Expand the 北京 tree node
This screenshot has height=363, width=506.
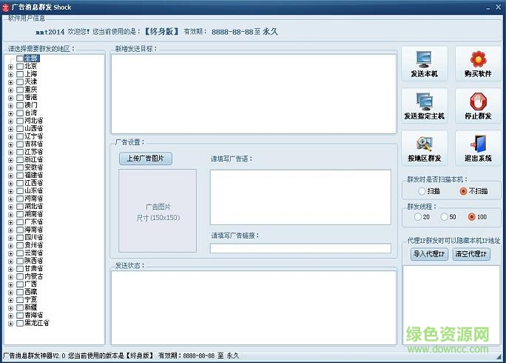[10, 67]
